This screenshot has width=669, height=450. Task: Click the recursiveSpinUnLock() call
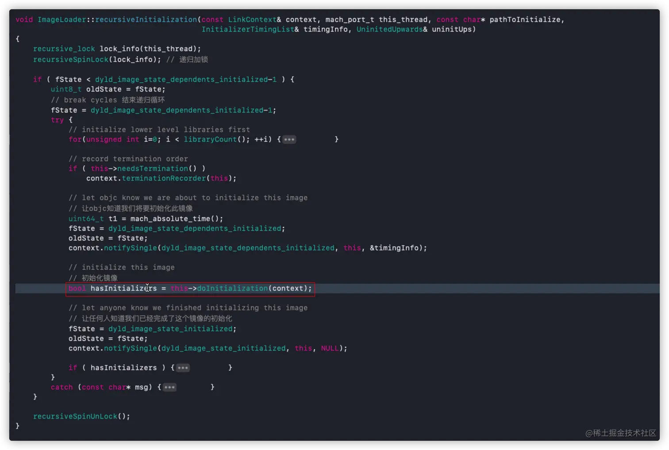(x=81, y=416)
